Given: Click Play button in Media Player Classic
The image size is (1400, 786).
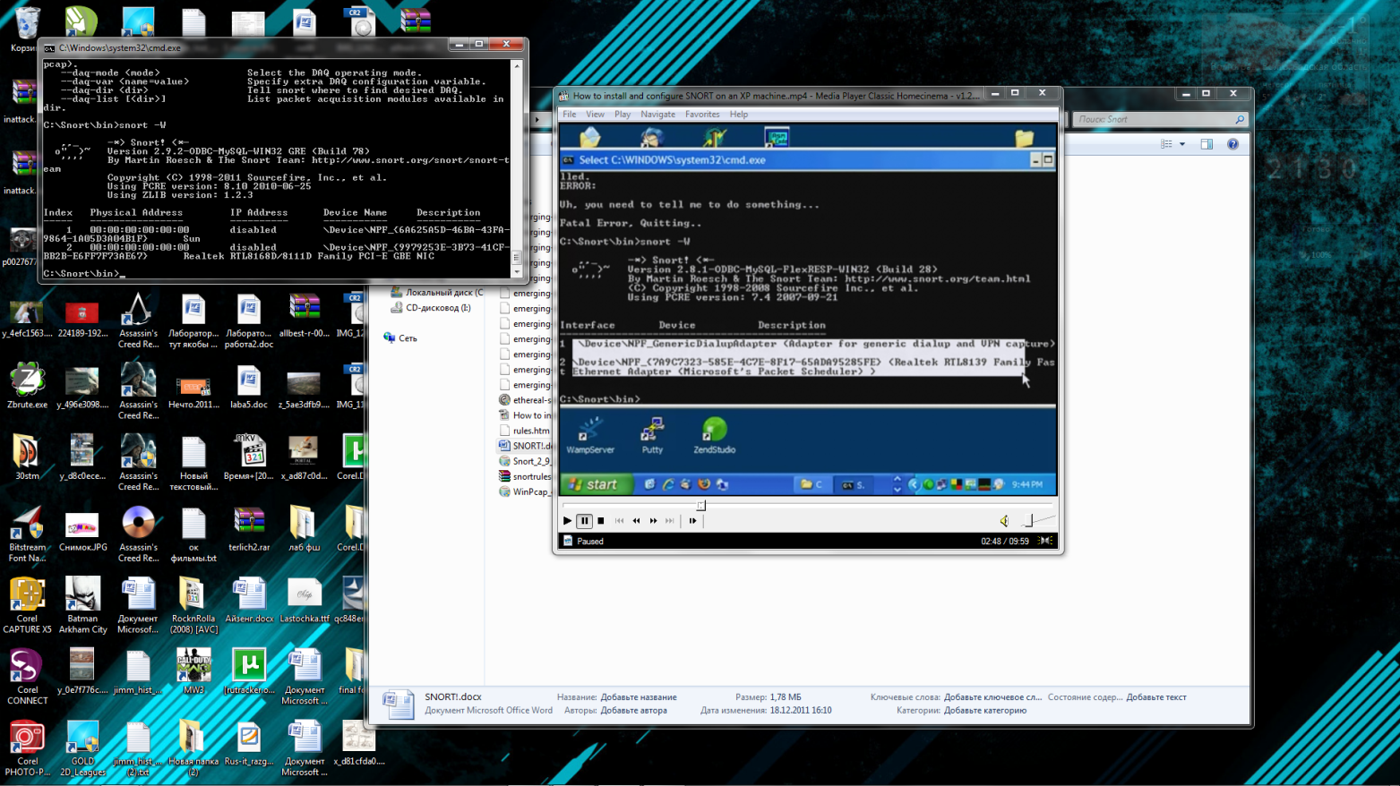Looking at the screenshot, I should [x=567, y=521].
